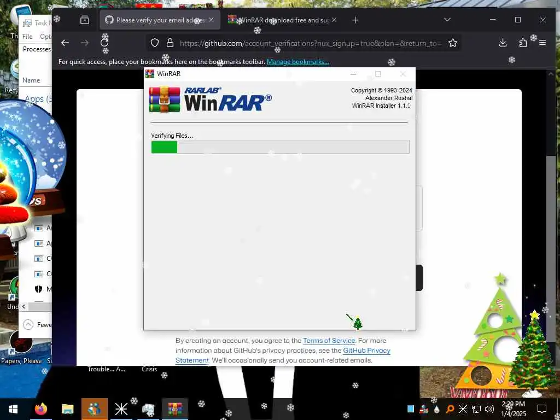Click the highlighted orange people taskbar app
The image size is (560, 420).
tap(95, 409)
